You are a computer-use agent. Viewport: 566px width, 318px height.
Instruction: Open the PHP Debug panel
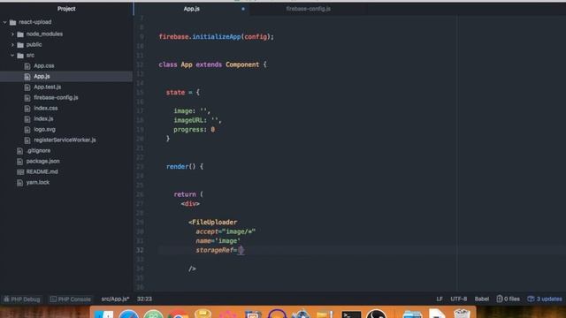pos(22,299)
